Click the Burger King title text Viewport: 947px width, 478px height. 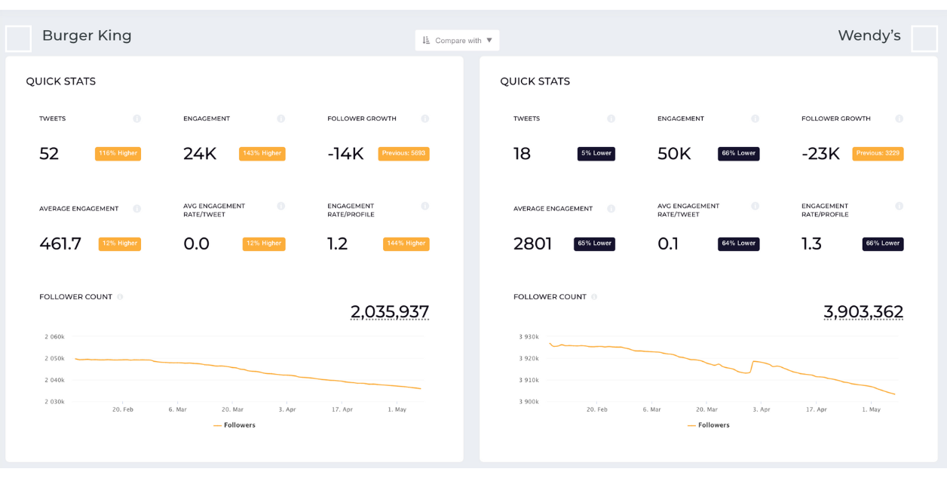click(x=87, y=35)
